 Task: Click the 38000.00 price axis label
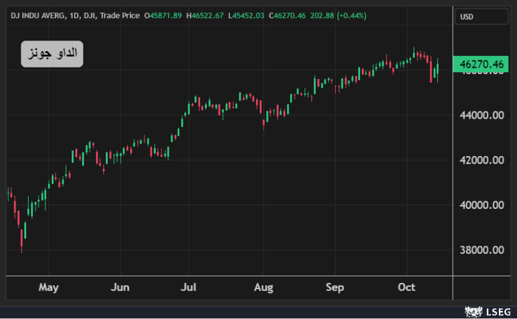(x=481, y=250)
